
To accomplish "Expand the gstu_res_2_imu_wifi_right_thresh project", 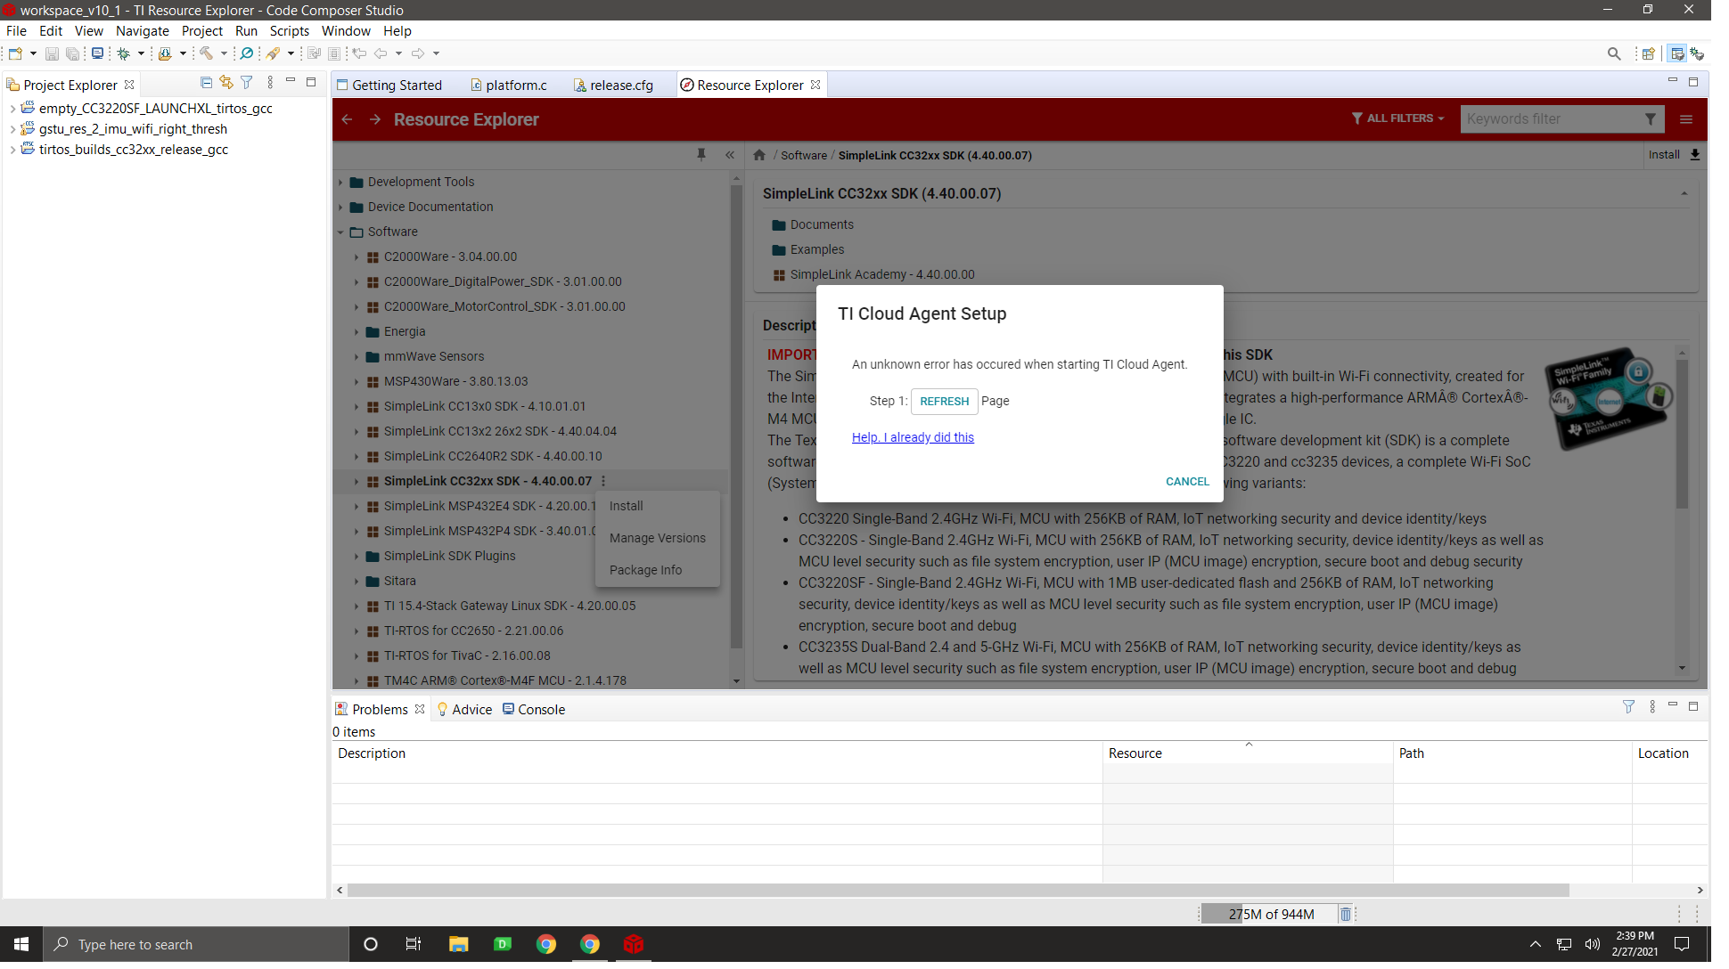I will [12, 129].
